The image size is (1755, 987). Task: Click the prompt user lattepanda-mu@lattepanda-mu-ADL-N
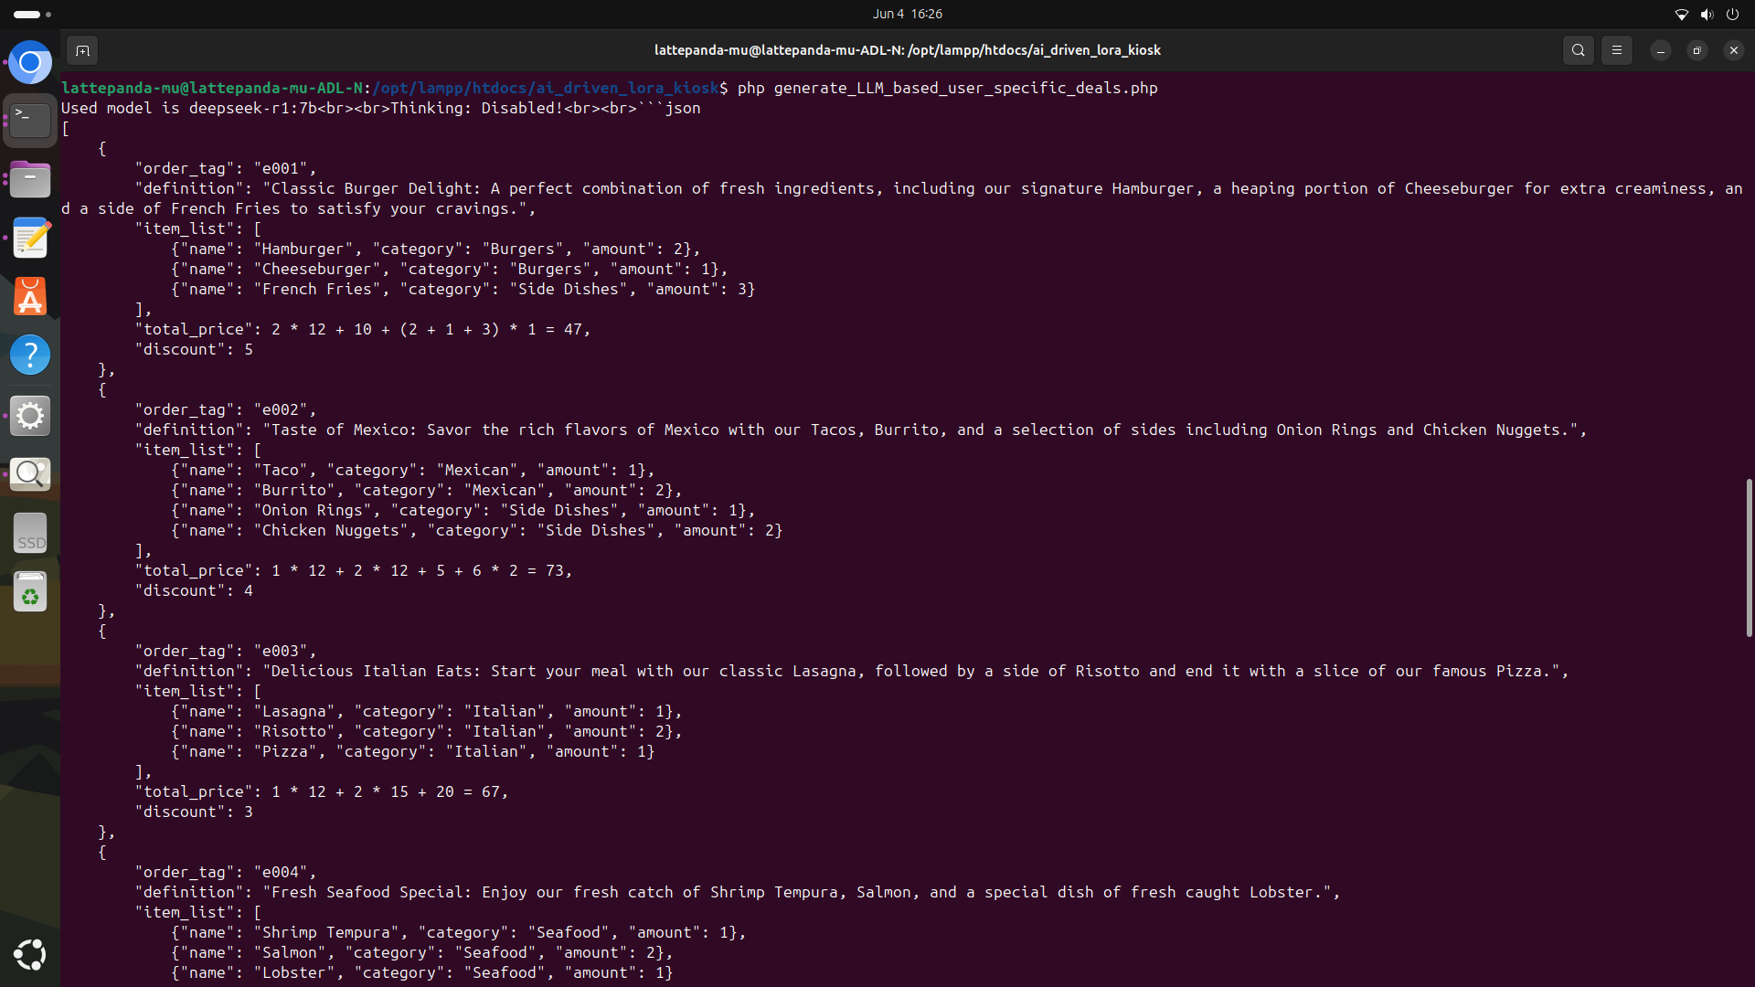(x=211, y=88)
